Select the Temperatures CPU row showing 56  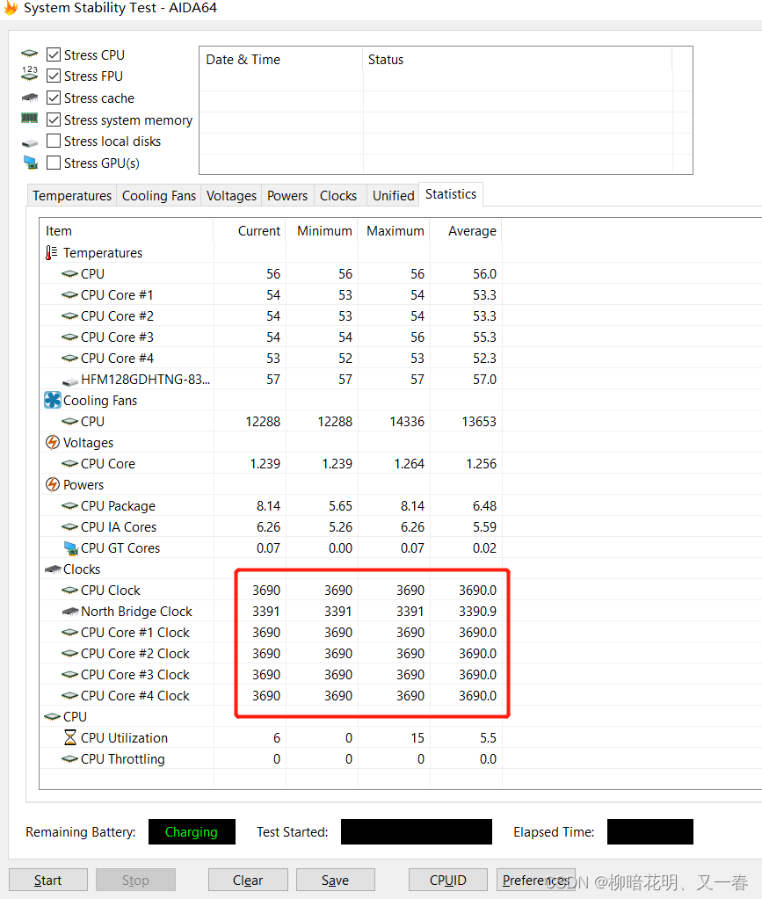click(271, 274)
